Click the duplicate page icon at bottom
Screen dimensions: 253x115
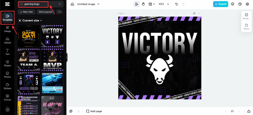pos(71,111)
